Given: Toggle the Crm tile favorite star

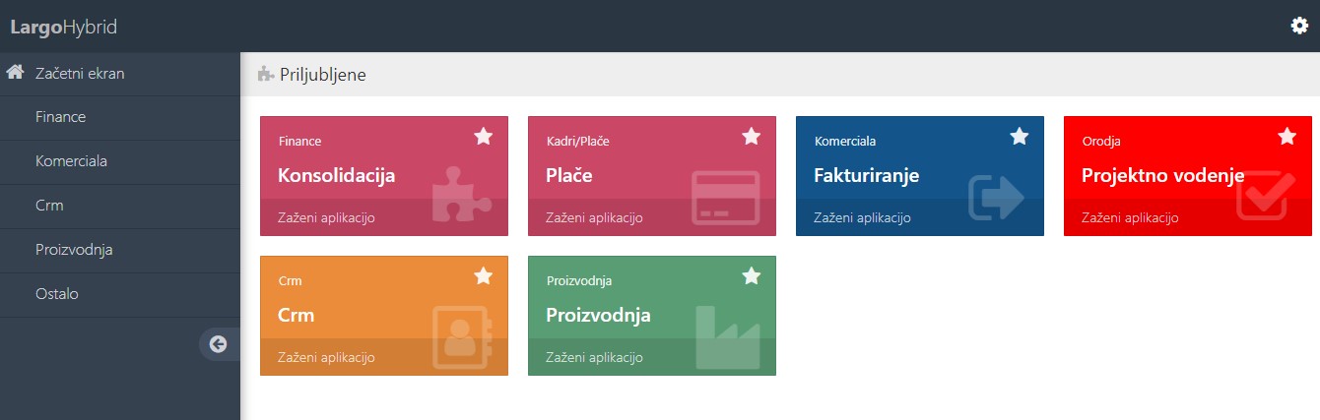Looking at the screenshot, I should point(484,276).
